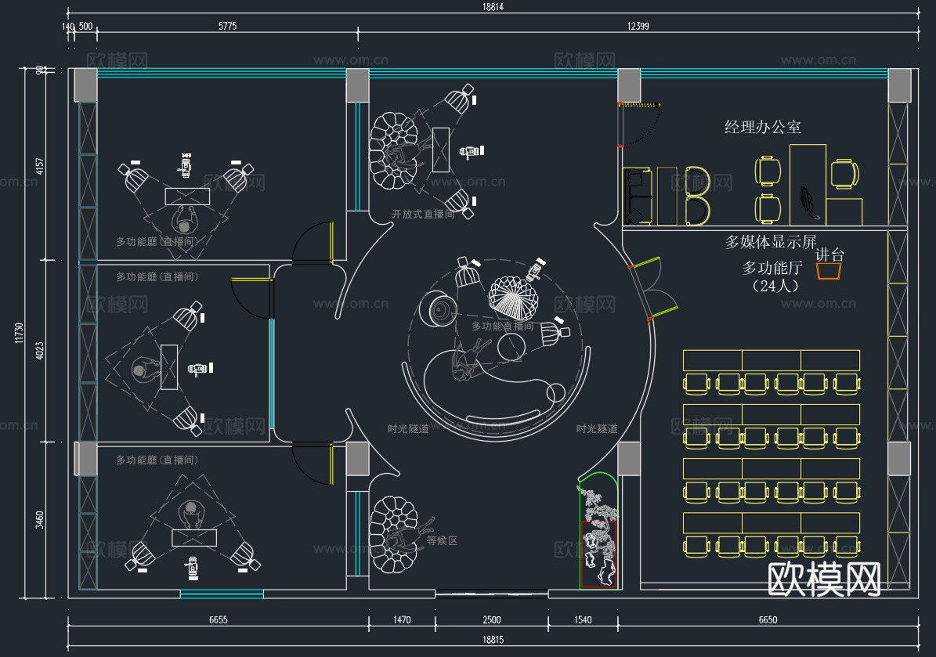The height and width of the screenshot is (657, 936).
Task: Select the 4157 vertical dimension
Action: point(39,166)
